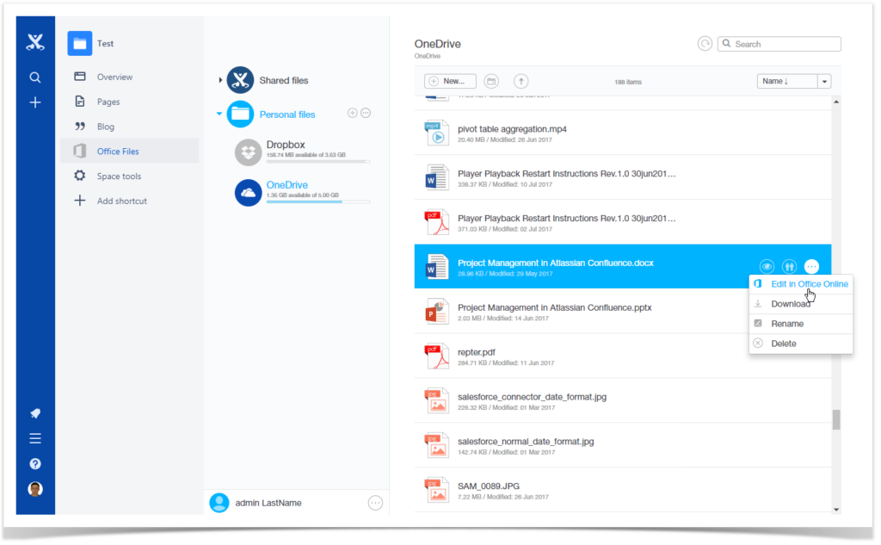Click the refresh icon near the search bar

click(x=705, y=43)
